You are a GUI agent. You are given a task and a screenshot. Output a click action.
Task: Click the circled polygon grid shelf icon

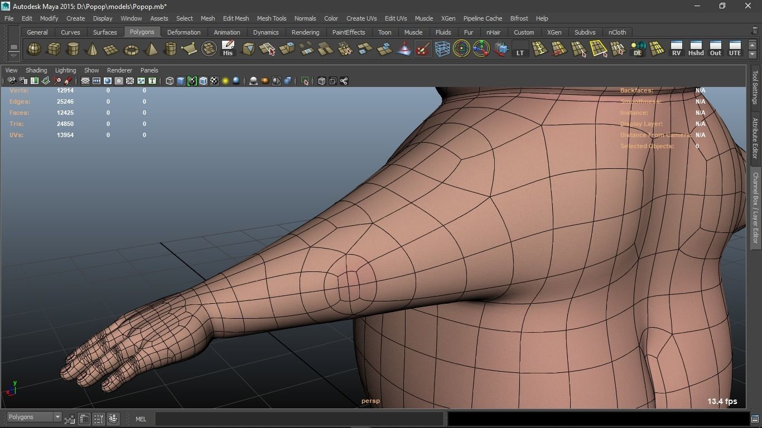[209, 49]
